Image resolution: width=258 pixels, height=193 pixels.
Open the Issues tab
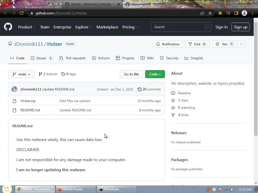(x=42, y=58)
